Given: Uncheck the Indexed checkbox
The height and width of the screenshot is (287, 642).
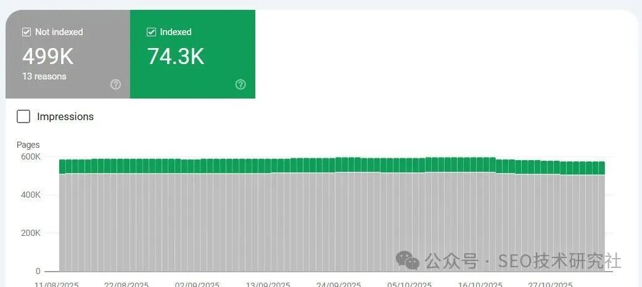Looking at the screenshot, I should coord(151,32).
